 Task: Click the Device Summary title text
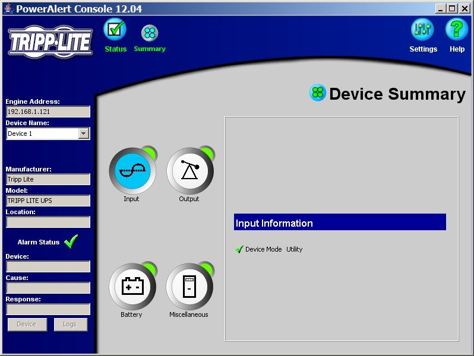(397, 94)
